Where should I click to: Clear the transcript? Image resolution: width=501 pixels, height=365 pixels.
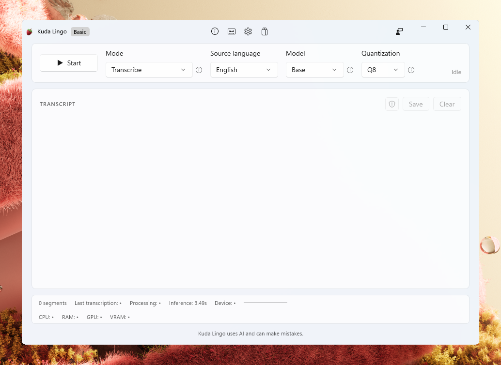(447, 104)
